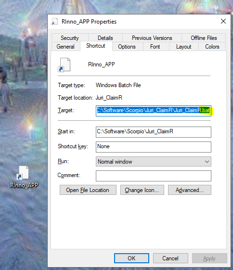Click the 'Juri_ClaimR' target location text
233x270 pixels.
click(109, 98)
